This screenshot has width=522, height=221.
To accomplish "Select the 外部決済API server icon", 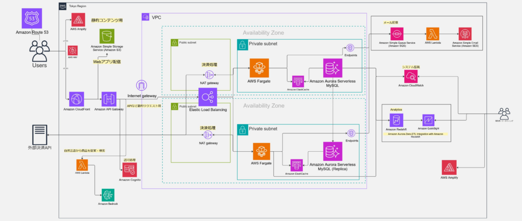I will [x=40, y=134].
